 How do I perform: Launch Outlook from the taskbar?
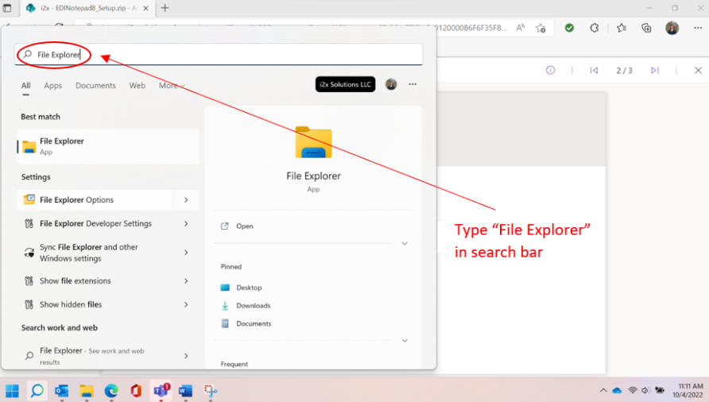pos(61,390)
